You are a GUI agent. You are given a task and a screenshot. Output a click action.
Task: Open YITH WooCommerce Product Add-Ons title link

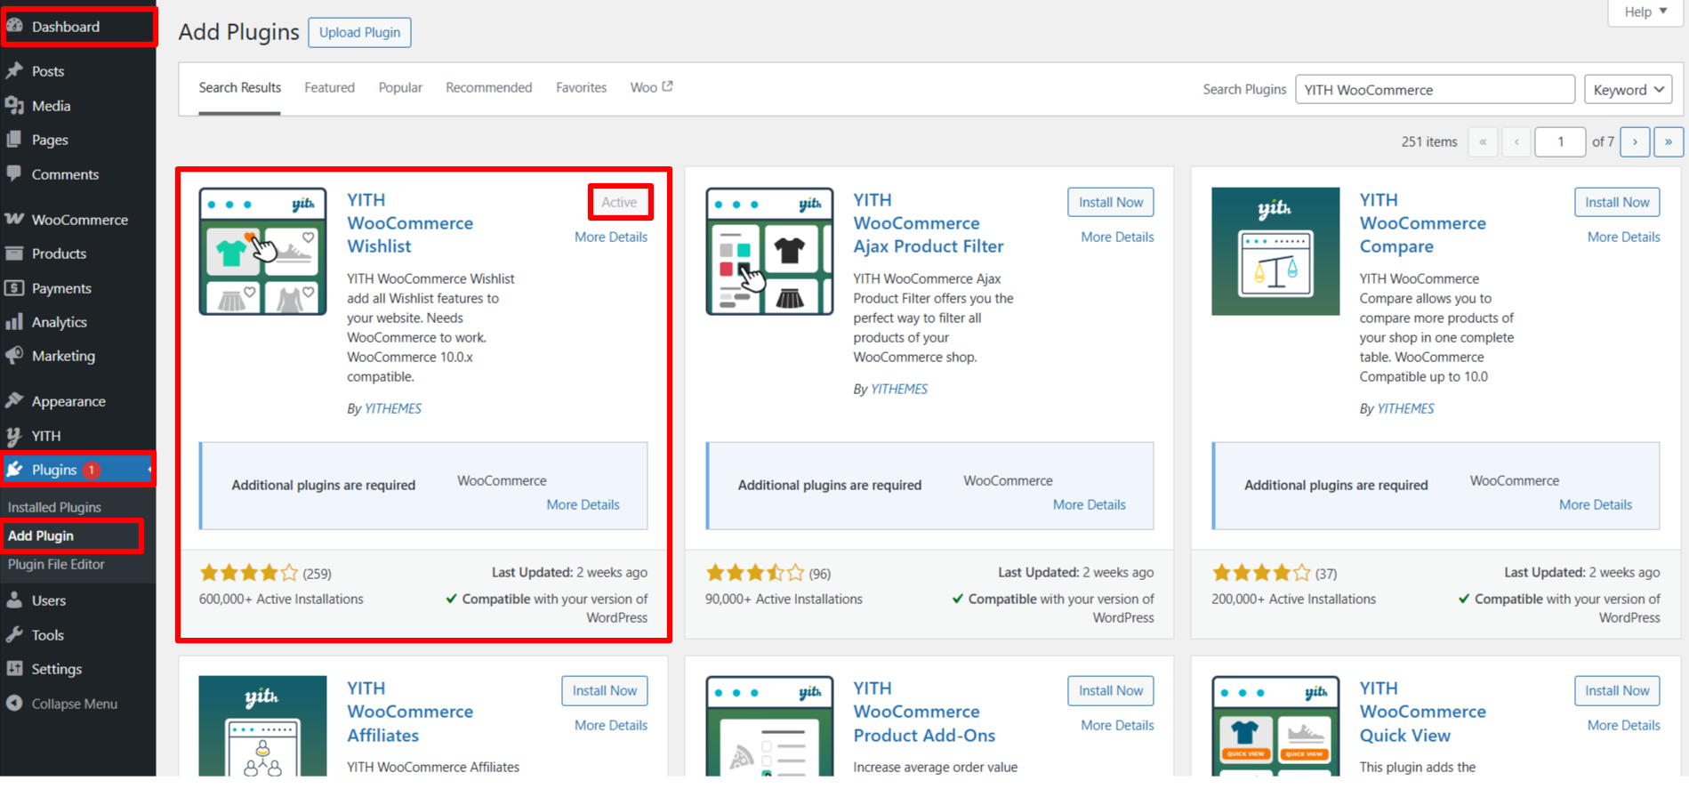coord(924,712)
